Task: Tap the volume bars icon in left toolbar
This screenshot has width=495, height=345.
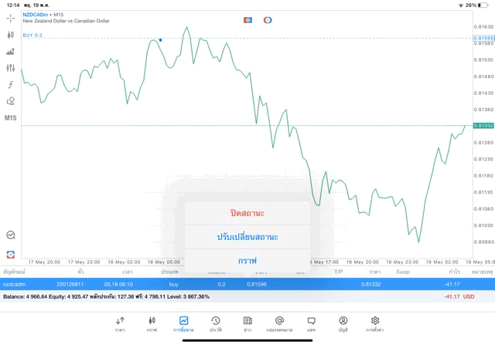Action: click(11, 52)
